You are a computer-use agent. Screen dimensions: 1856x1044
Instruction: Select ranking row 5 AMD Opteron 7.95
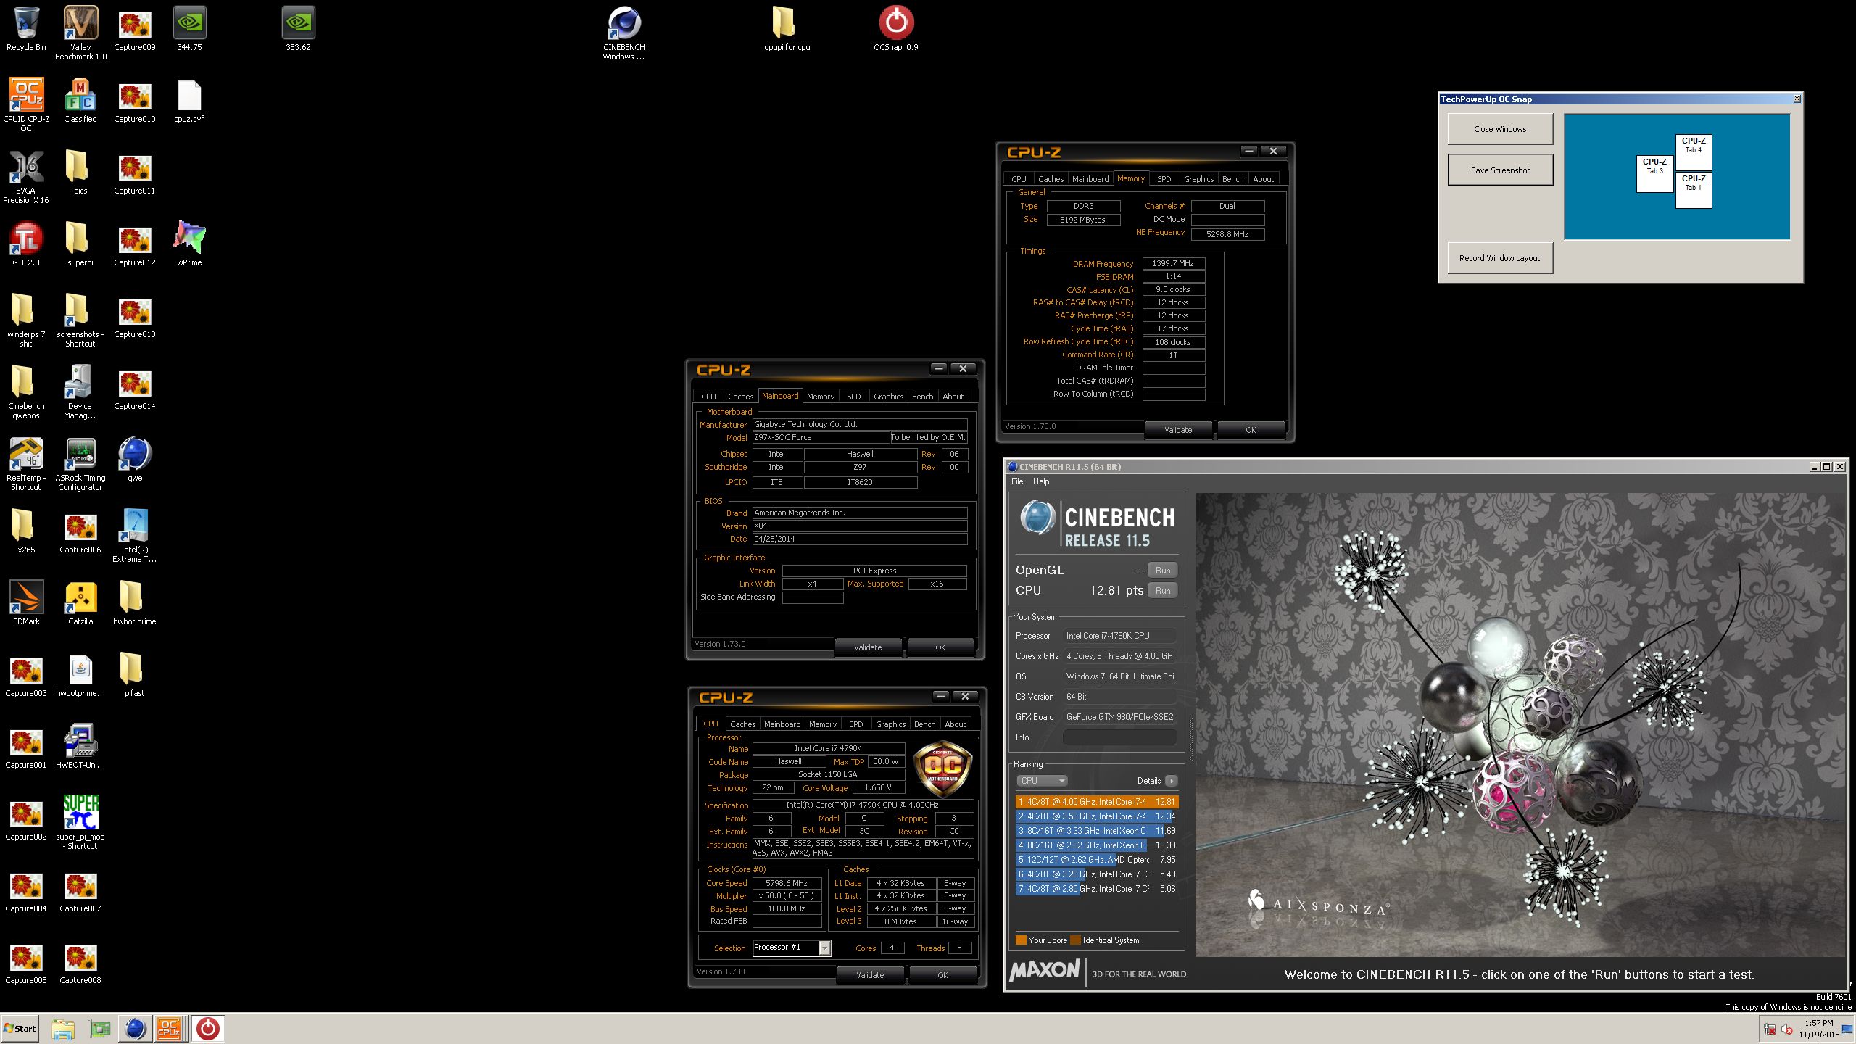(1097, 860)
